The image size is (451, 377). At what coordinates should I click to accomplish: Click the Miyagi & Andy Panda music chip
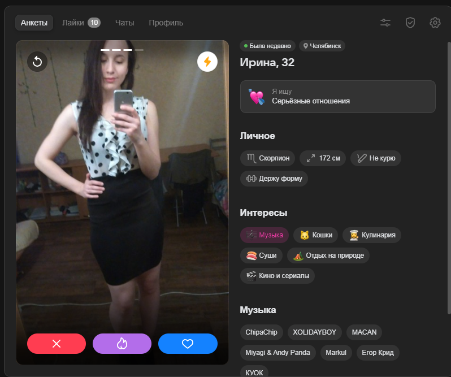pyautogui.click(x=277, y=353)
